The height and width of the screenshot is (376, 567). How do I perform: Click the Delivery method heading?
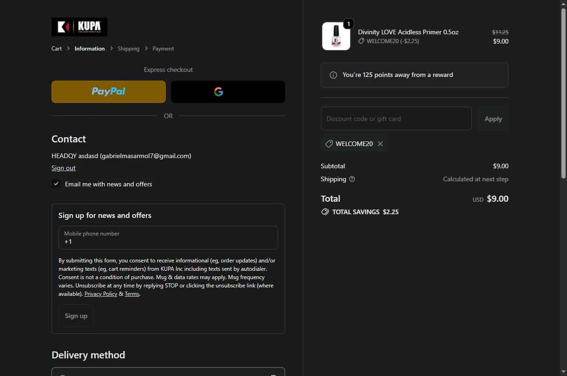tap(88, 355)
